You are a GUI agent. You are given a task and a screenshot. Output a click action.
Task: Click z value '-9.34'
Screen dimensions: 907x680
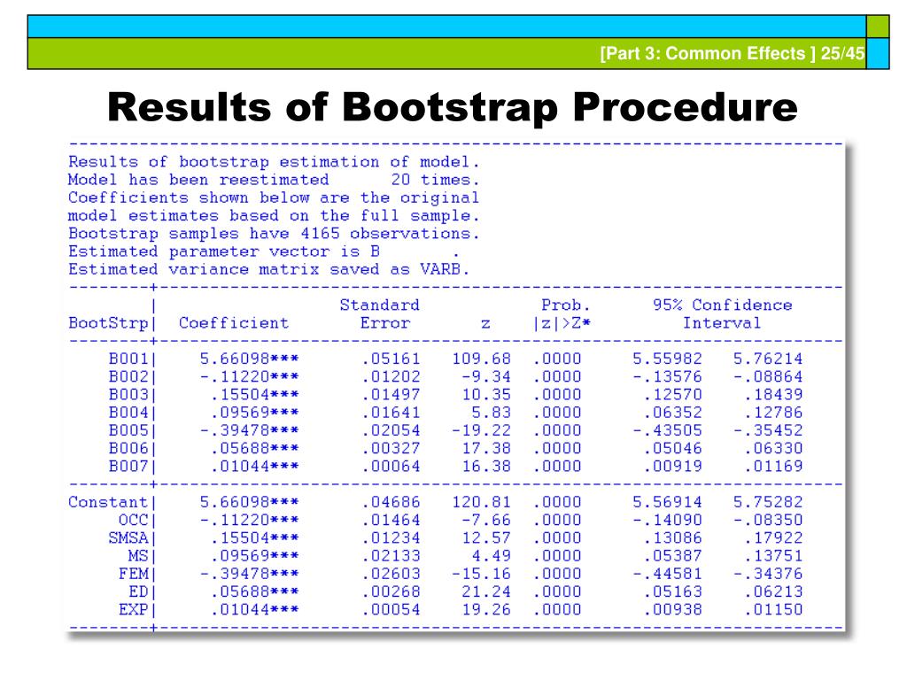click(486, 377)
